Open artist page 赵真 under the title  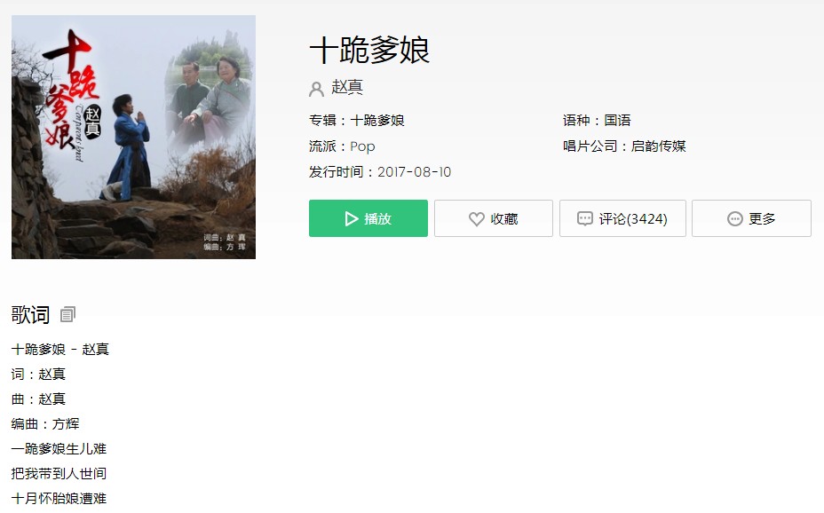point(347,87)
